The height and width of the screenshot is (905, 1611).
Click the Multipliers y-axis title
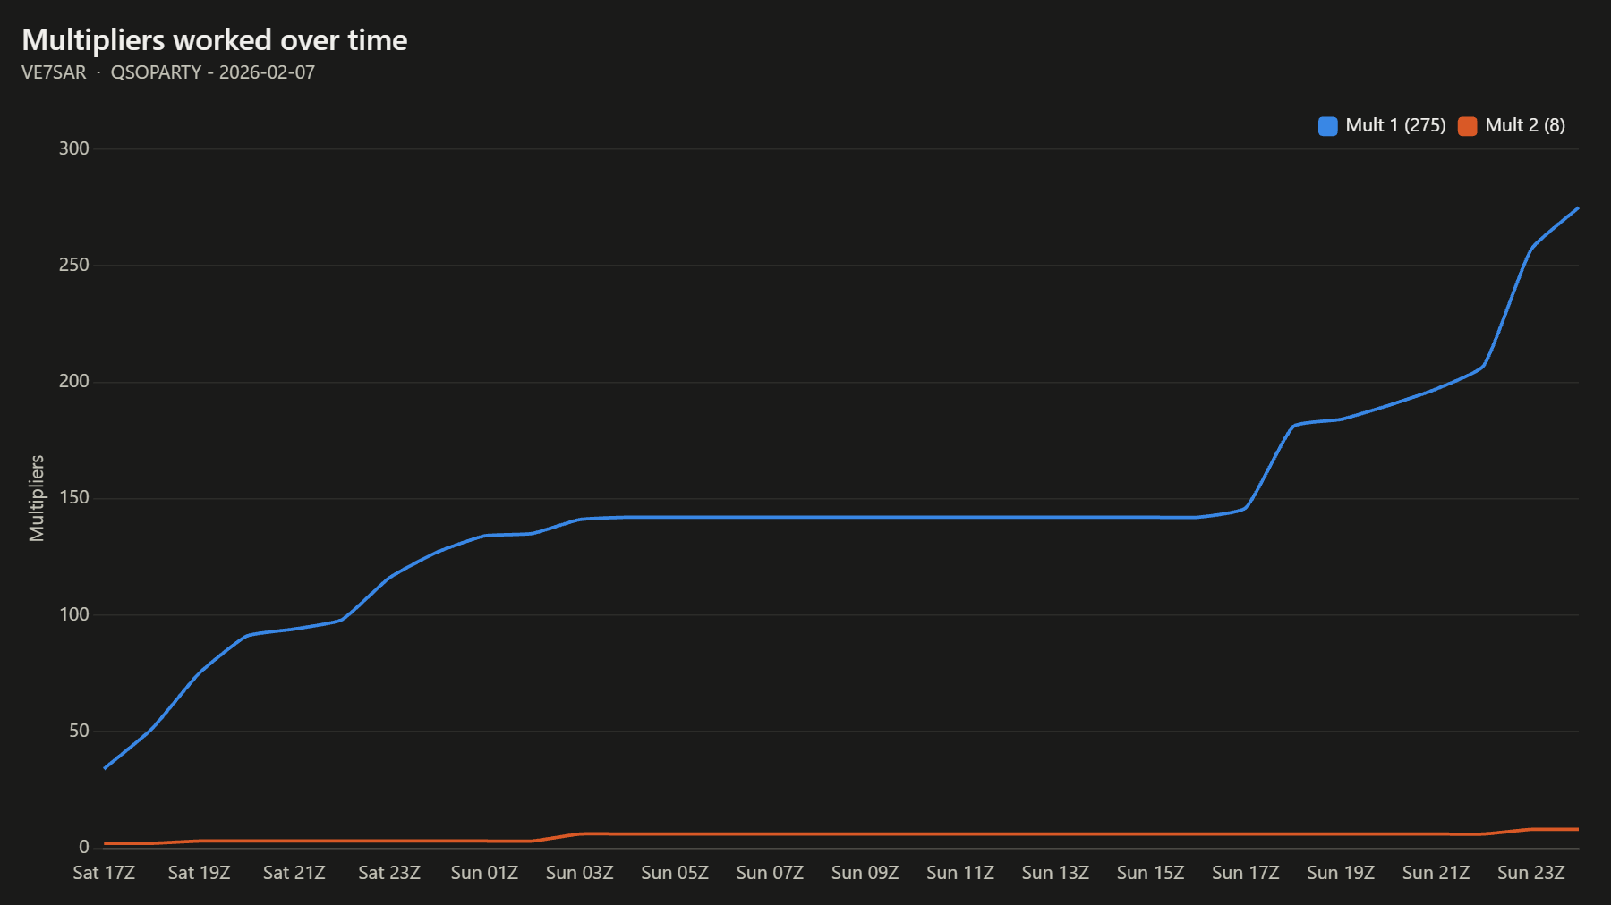click(37, 498)
